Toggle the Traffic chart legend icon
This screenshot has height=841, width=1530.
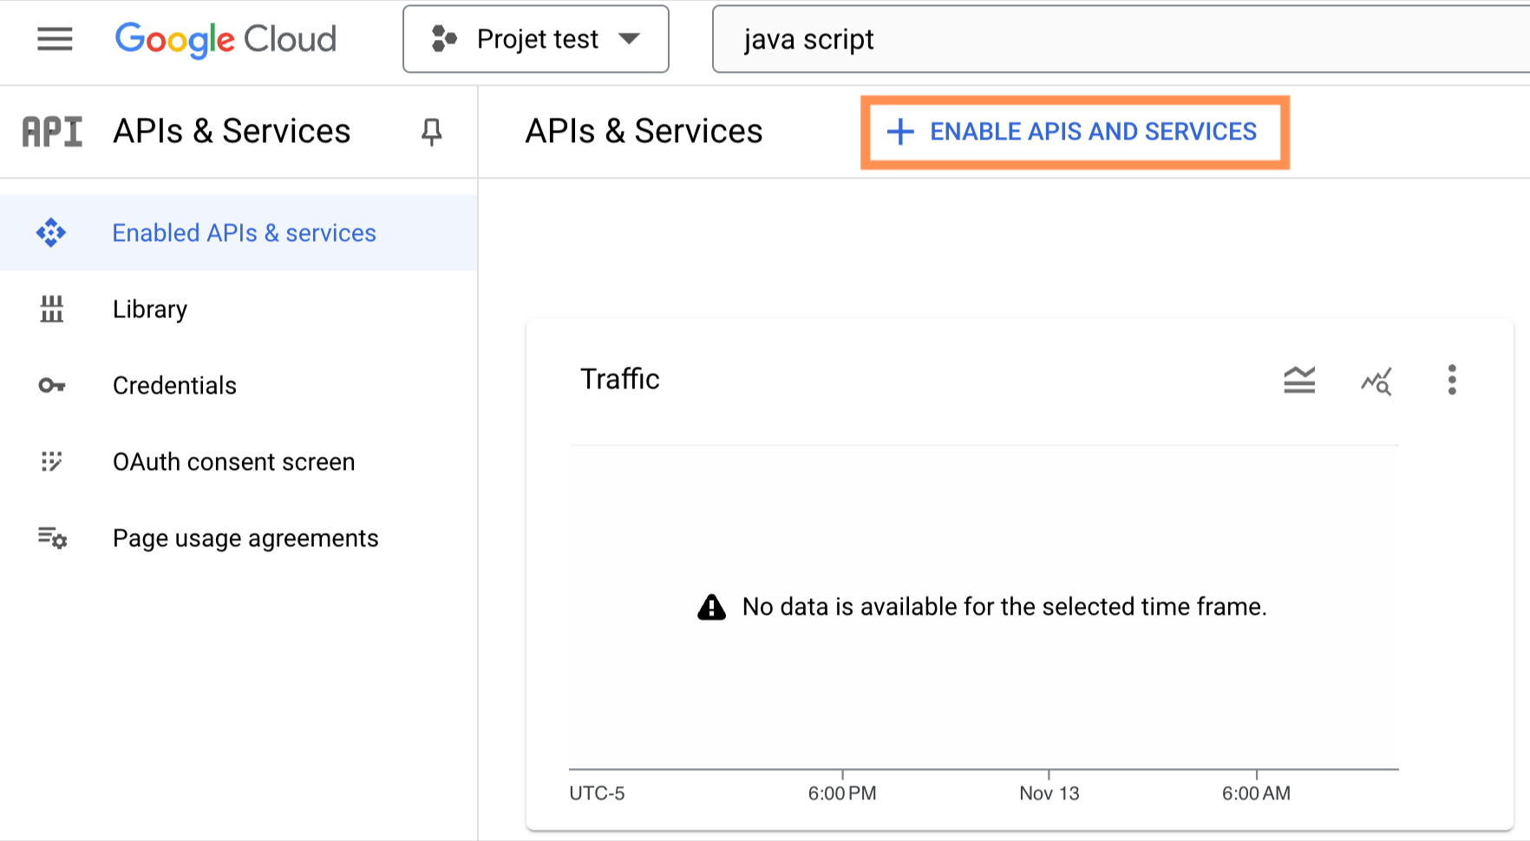tap(1299, 380)
